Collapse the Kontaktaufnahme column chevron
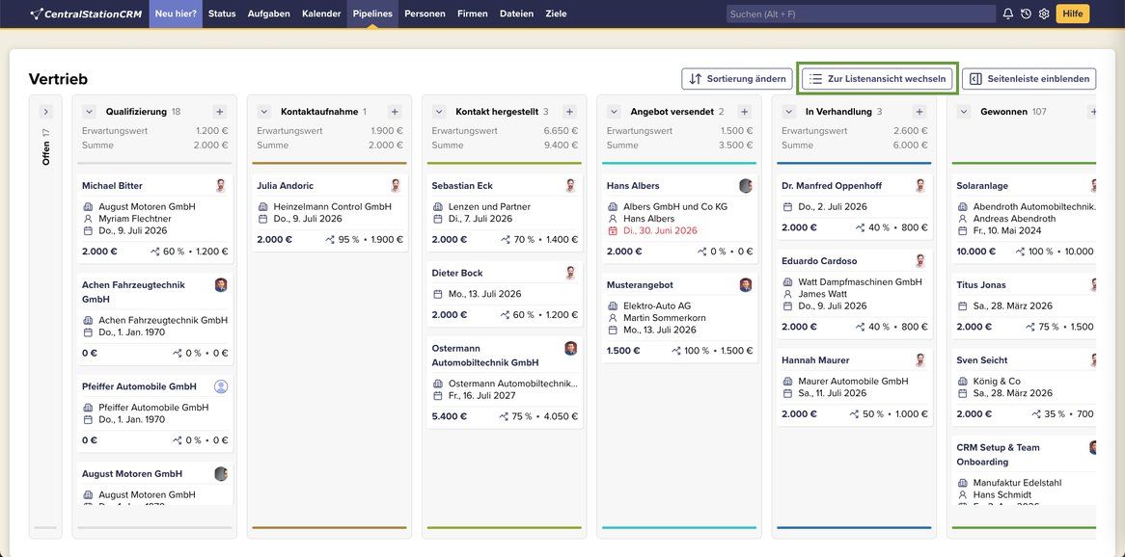This screenshot has height=557, width=1125. click(x=264, y=112)
